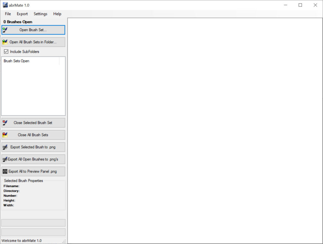
Task: Click Export Selected Brush to .png label
Action: (33, 147)
